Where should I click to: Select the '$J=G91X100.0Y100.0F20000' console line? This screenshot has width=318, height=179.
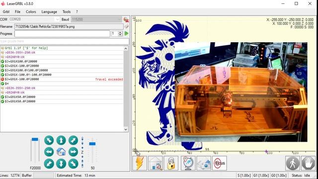tap(62, 70)
